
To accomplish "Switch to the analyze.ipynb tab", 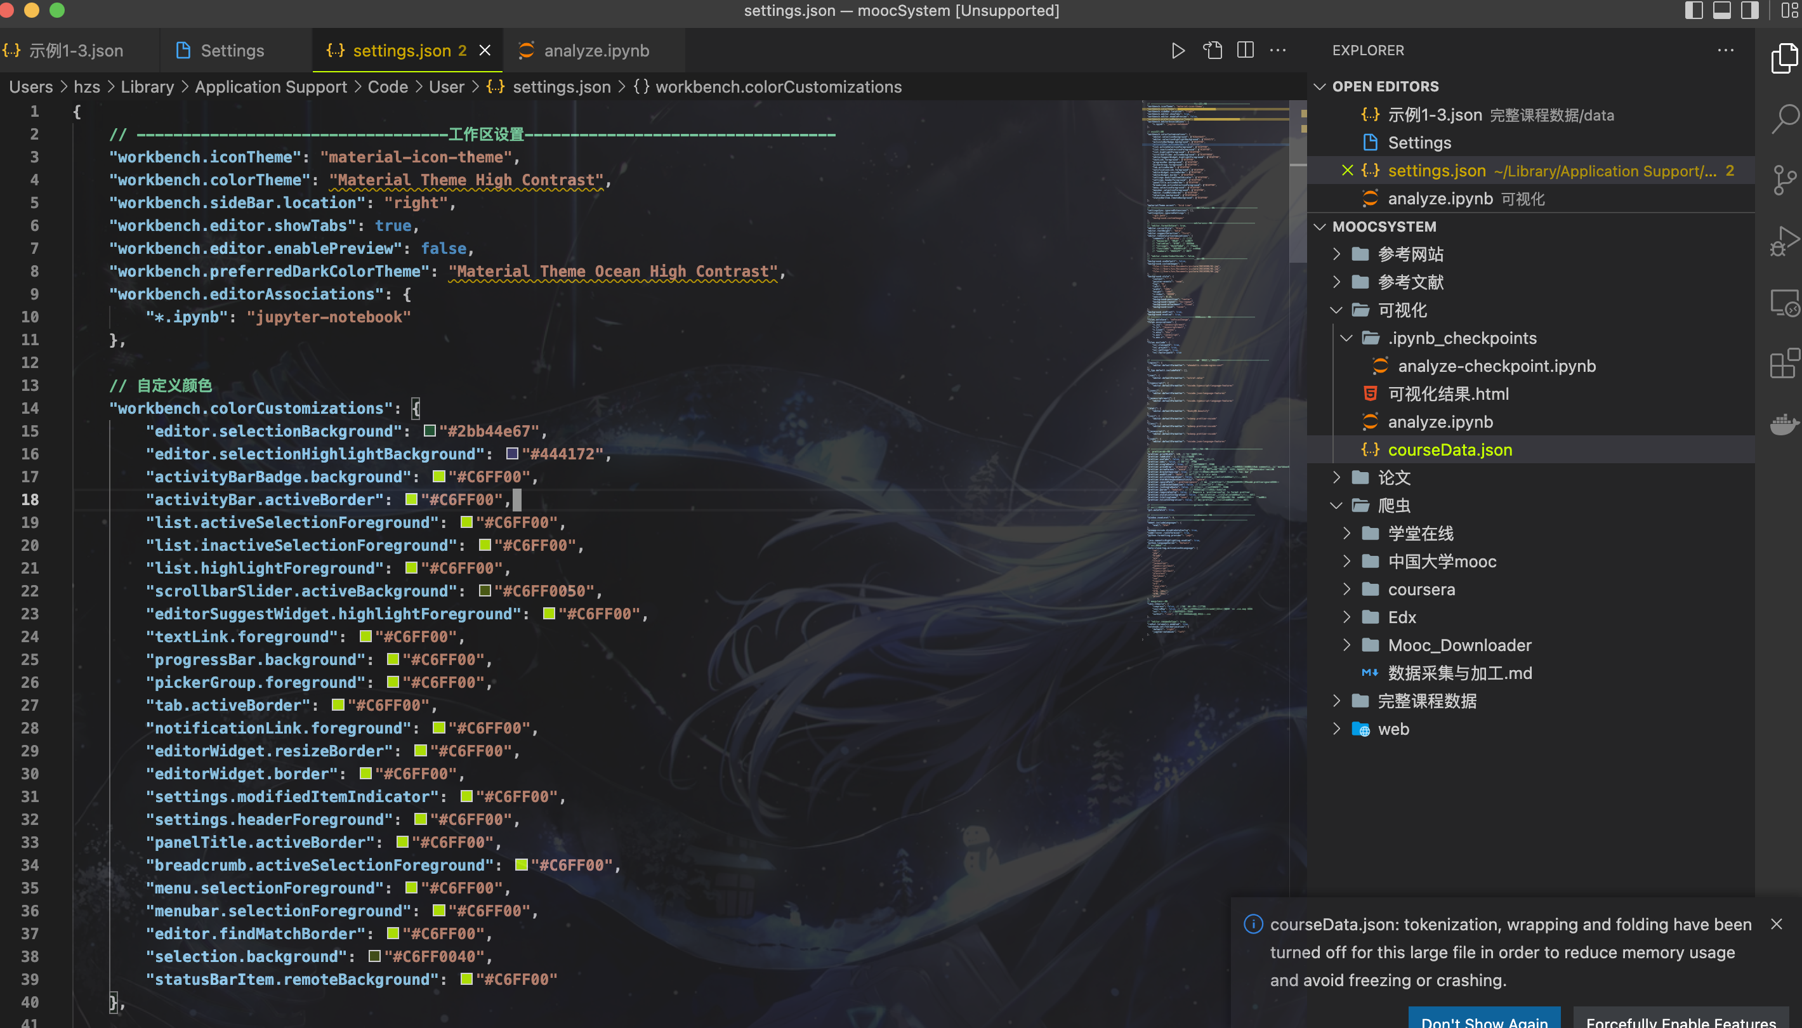I will (595, 51).
